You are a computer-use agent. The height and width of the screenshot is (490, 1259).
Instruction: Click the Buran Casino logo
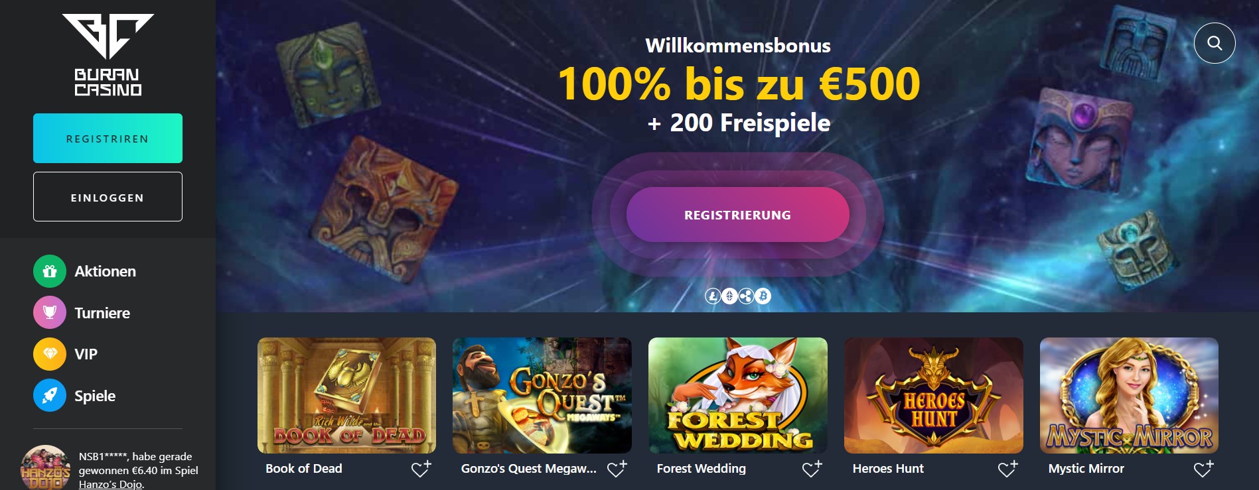pos(108,55)
